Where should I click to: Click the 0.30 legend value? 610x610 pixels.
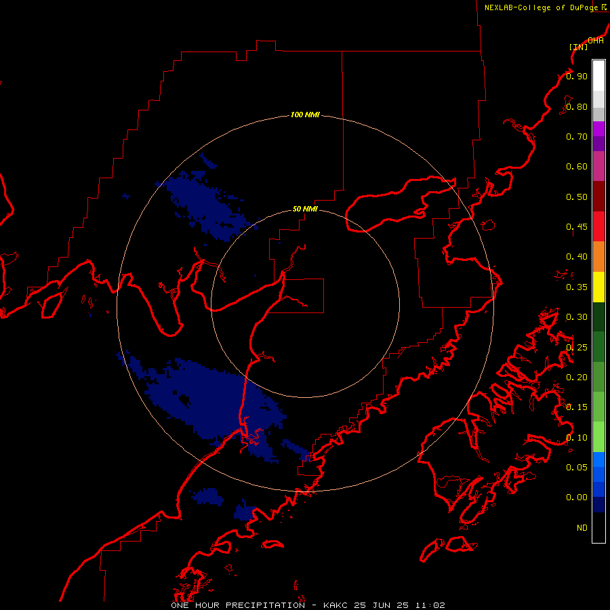click(x=577, y=317)
